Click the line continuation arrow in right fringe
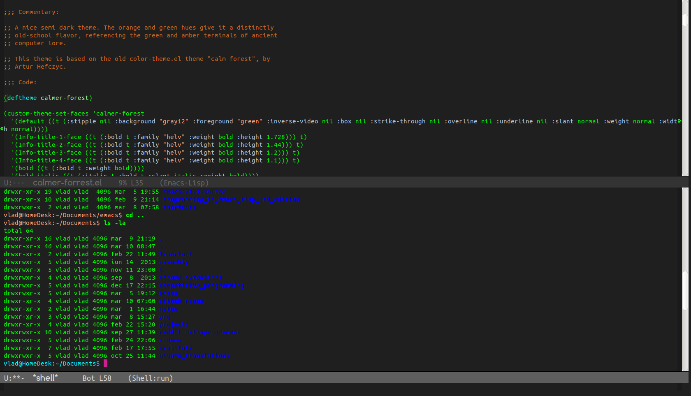Screen dimensions: 691x396 coord(679,121)
